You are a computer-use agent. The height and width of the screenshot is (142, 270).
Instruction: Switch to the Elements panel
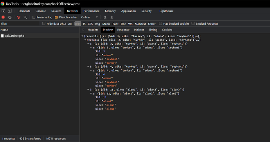click(24, 11)
